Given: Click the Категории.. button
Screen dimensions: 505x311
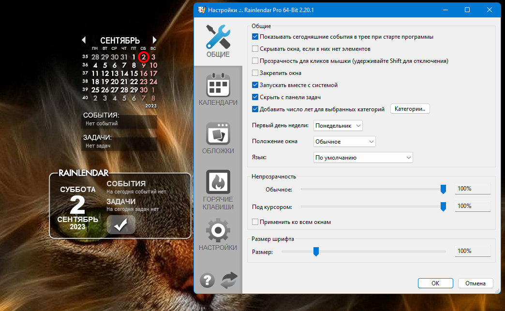Looking at the screenshot, I should (410, 109).
